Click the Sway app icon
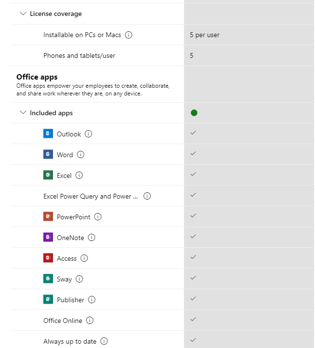Image resolution: width=315 pixels, height=348 pixels. 48,279
